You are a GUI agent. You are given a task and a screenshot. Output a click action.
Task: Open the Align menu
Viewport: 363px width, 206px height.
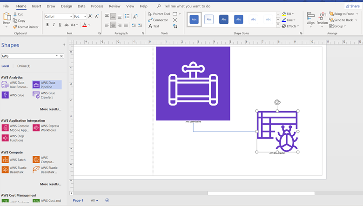coord(310,20)
